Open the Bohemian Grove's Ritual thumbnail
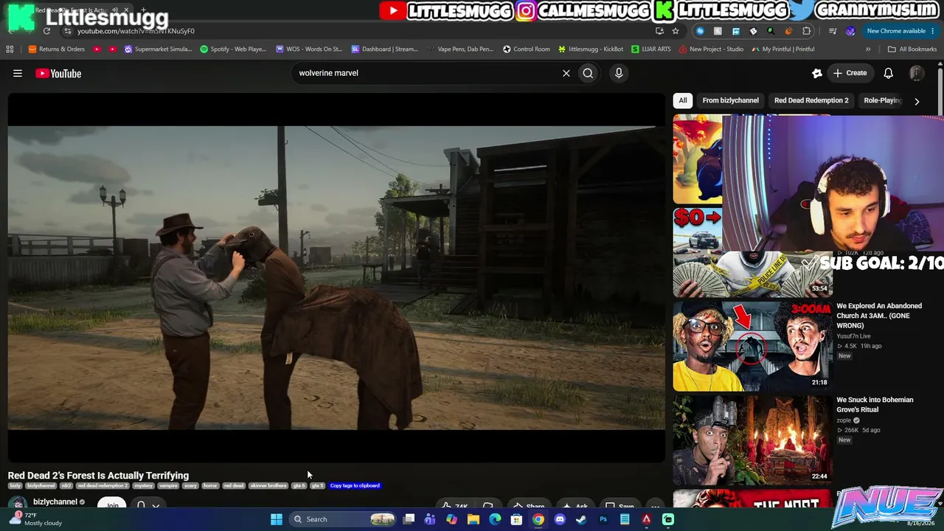944x531 pixels. (x=752, y=440)
